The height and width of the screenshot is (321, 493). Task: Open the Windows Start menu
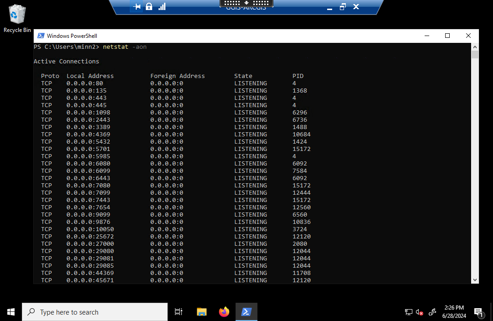click(11, 312)
